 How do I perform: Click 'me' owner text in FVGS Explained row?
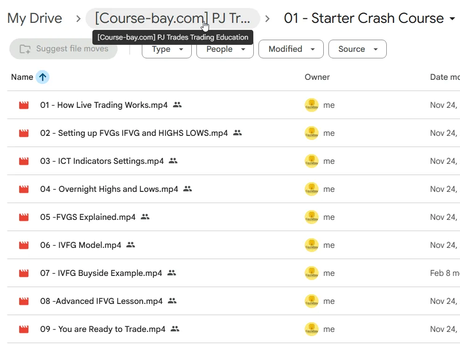pos(329,217)
